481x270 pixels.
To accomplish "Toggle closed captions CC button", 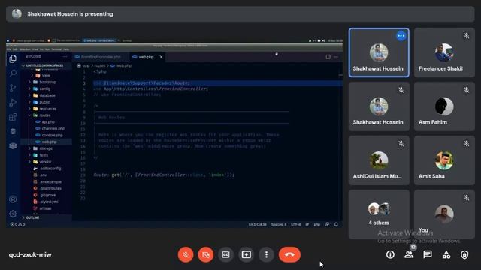I will [x=225, y=254].
